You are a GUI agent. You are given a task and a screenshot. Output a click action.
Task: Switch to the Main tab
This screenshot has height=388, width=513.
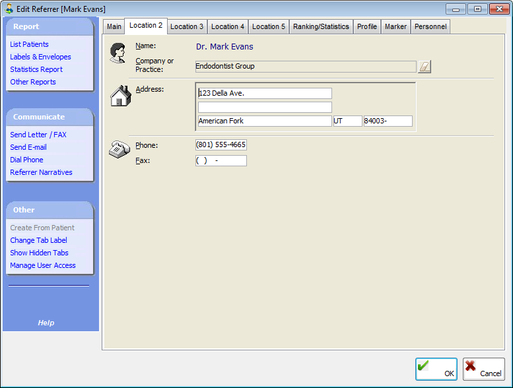(x=114, y=26)
